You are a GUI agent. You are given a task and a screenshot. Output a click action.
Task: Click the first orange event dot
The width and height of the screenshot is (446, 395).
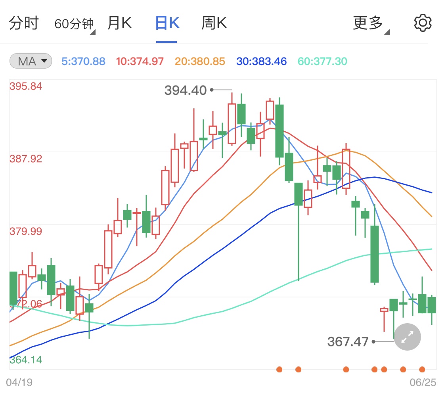click(279, 370)
